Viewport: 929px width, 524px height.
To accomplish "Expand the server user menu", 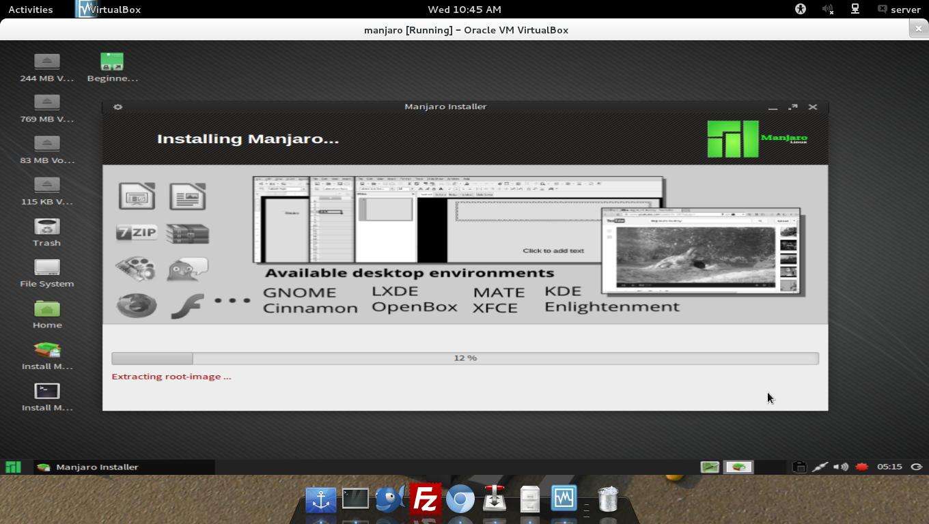I will coord(899,10).
